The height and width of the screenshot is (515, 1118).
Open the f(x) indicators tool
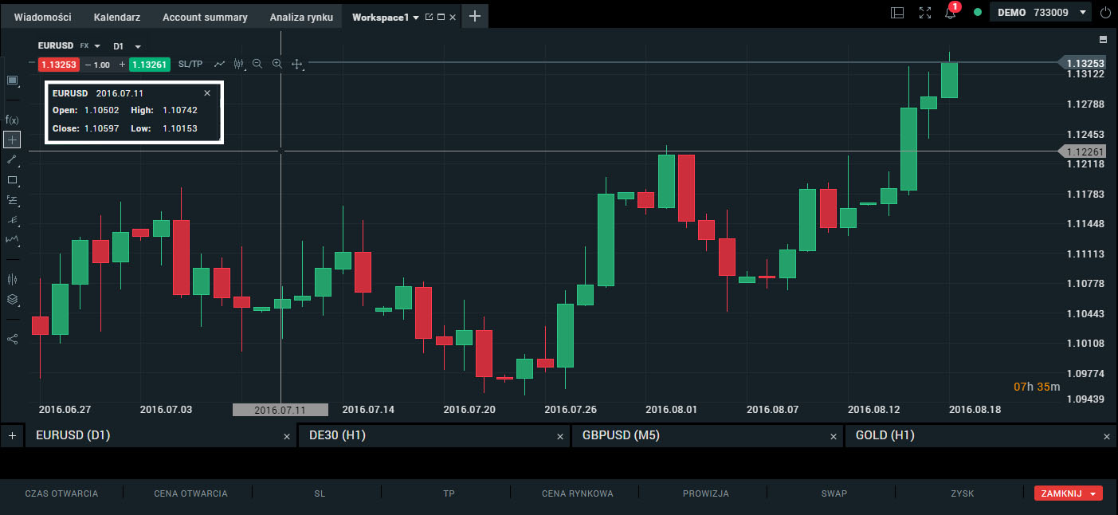[12, 120]
